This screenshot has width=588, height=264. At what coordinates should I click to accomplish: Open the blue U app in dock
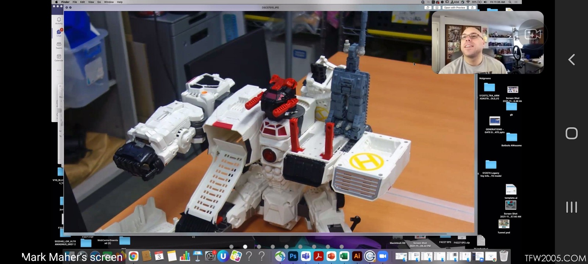point(223,256)
